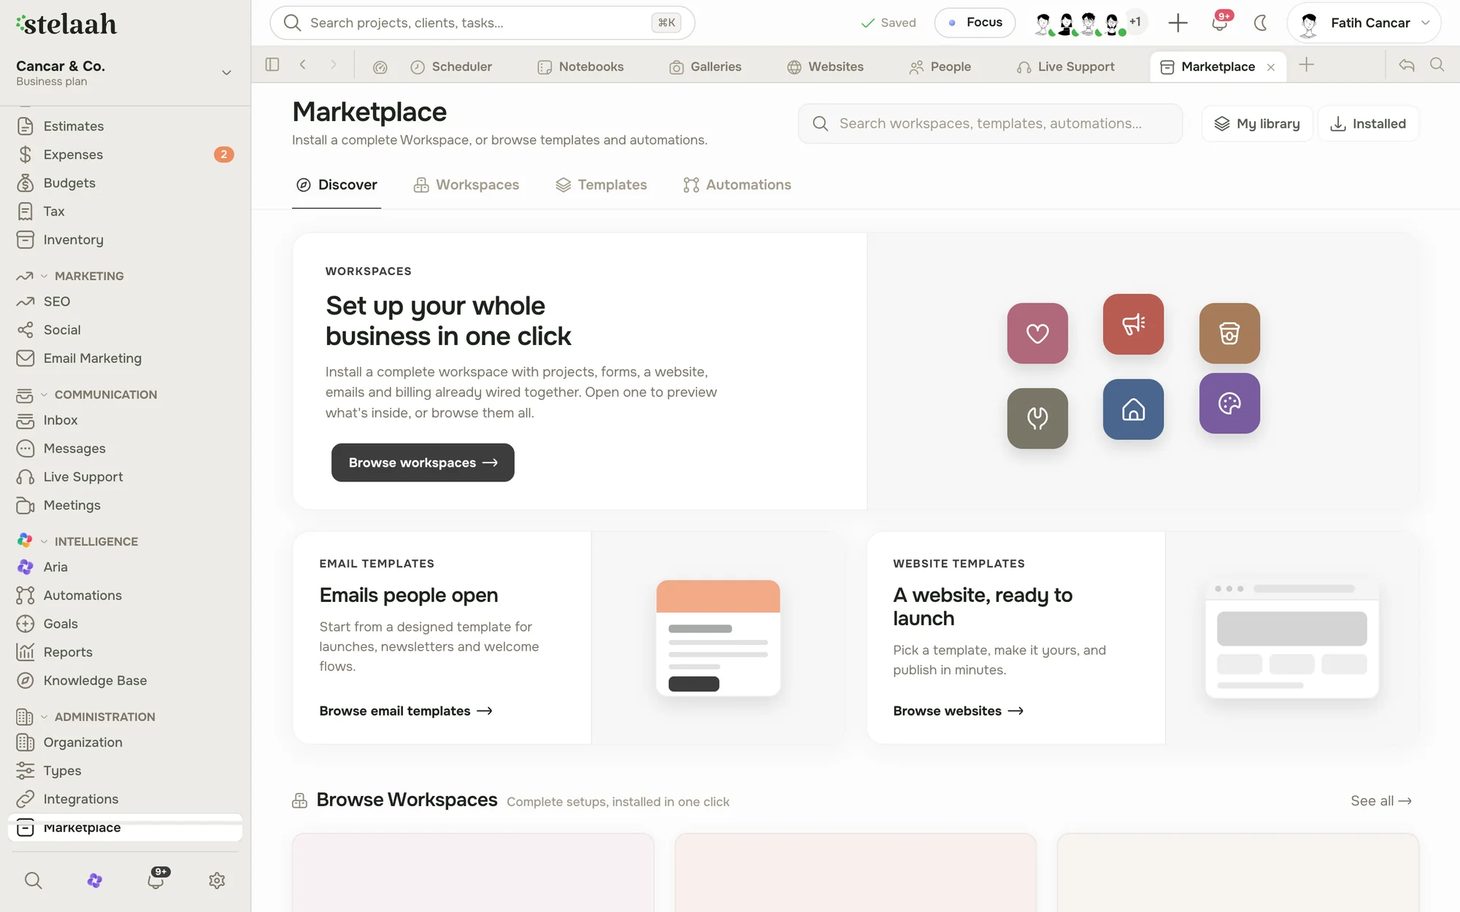Switch to the Scheduler tab
Image resolution: width=1460 pixels, height=912 pixels.
pyautogui.click(x=451, y=66)
